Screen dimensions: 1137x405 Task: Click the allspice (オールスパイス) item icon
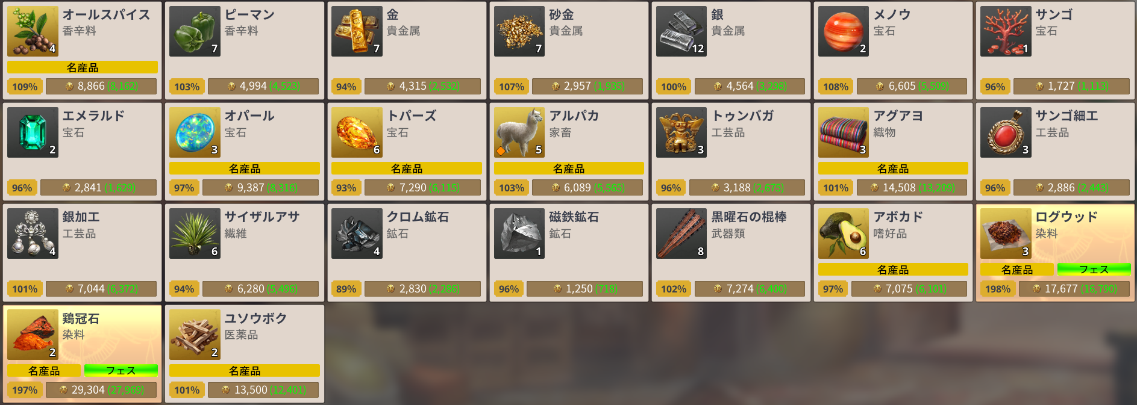33,31
